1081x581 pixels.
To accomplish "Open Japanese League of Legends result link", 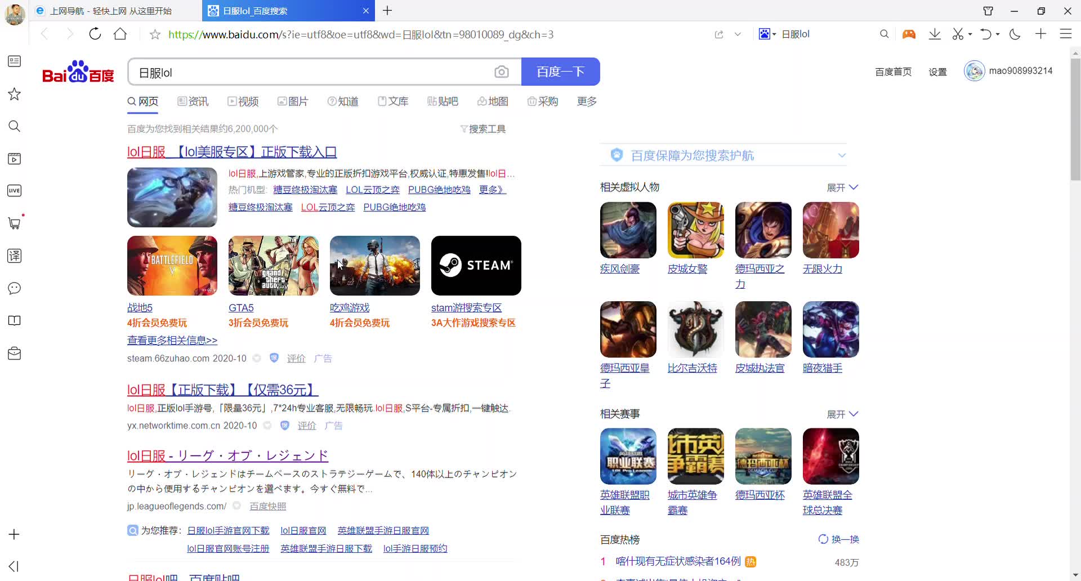I will point(228,455).
